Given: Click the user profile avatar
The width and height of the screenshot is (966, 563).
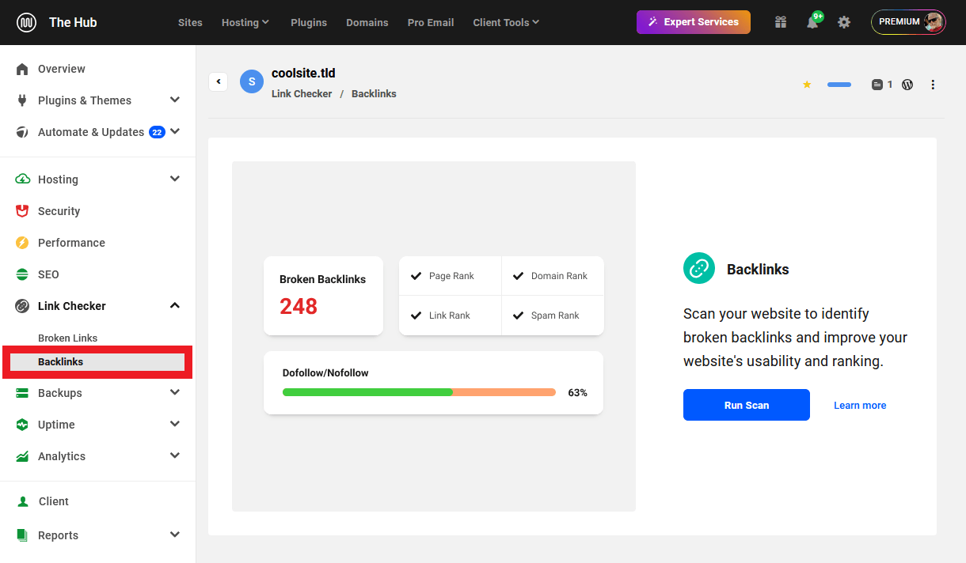Looking at the screenshot, I should point(934,22).
